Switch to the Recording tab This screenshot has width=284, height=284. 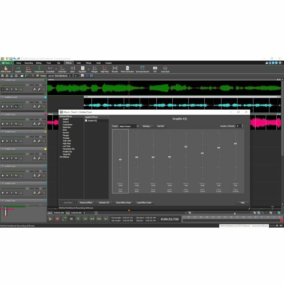(x=29, y=63)
